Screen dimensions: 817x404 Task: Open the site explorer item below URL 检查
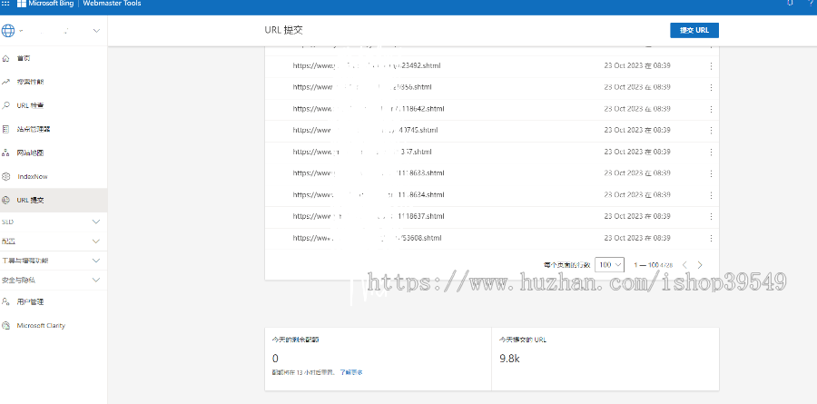[54, 129]
